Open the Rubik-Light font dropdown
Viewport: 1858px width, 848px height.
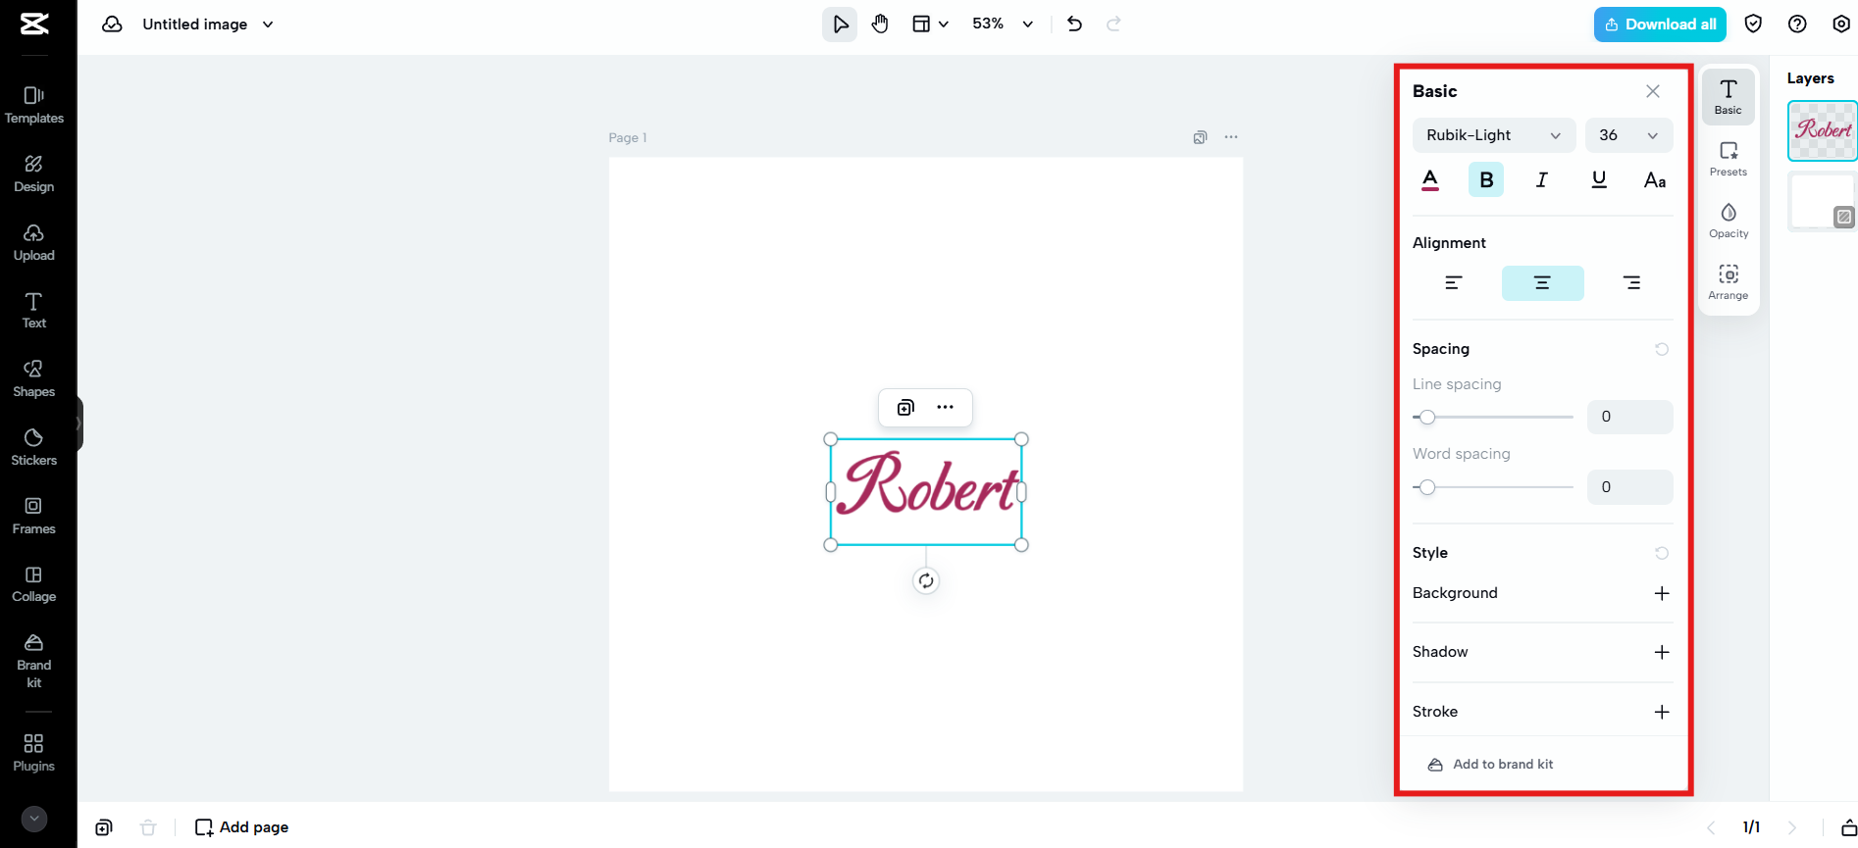1494,135
